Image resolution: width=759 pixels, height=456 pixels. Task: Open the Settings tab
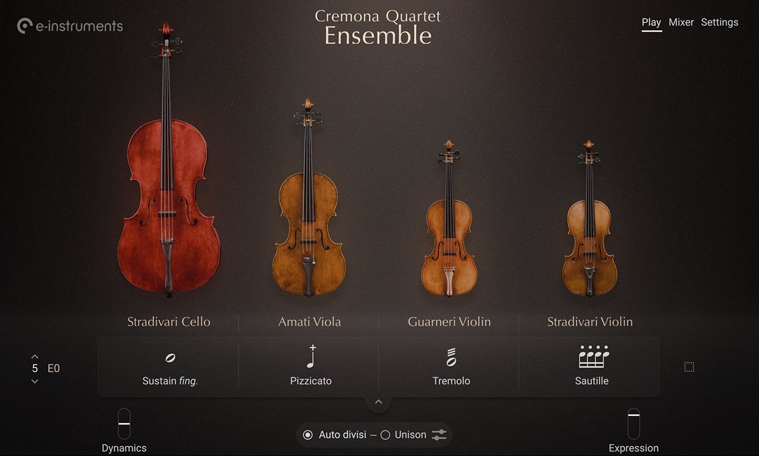pyautogui.click(x=720, y=22)
